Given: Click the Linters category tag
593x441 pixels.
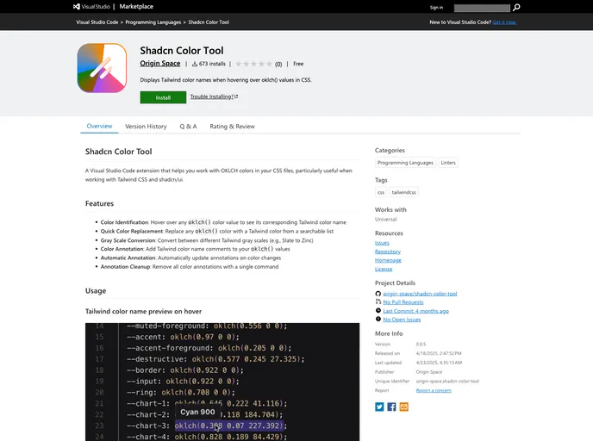Looking at the screenshot, I should point(448,163).
